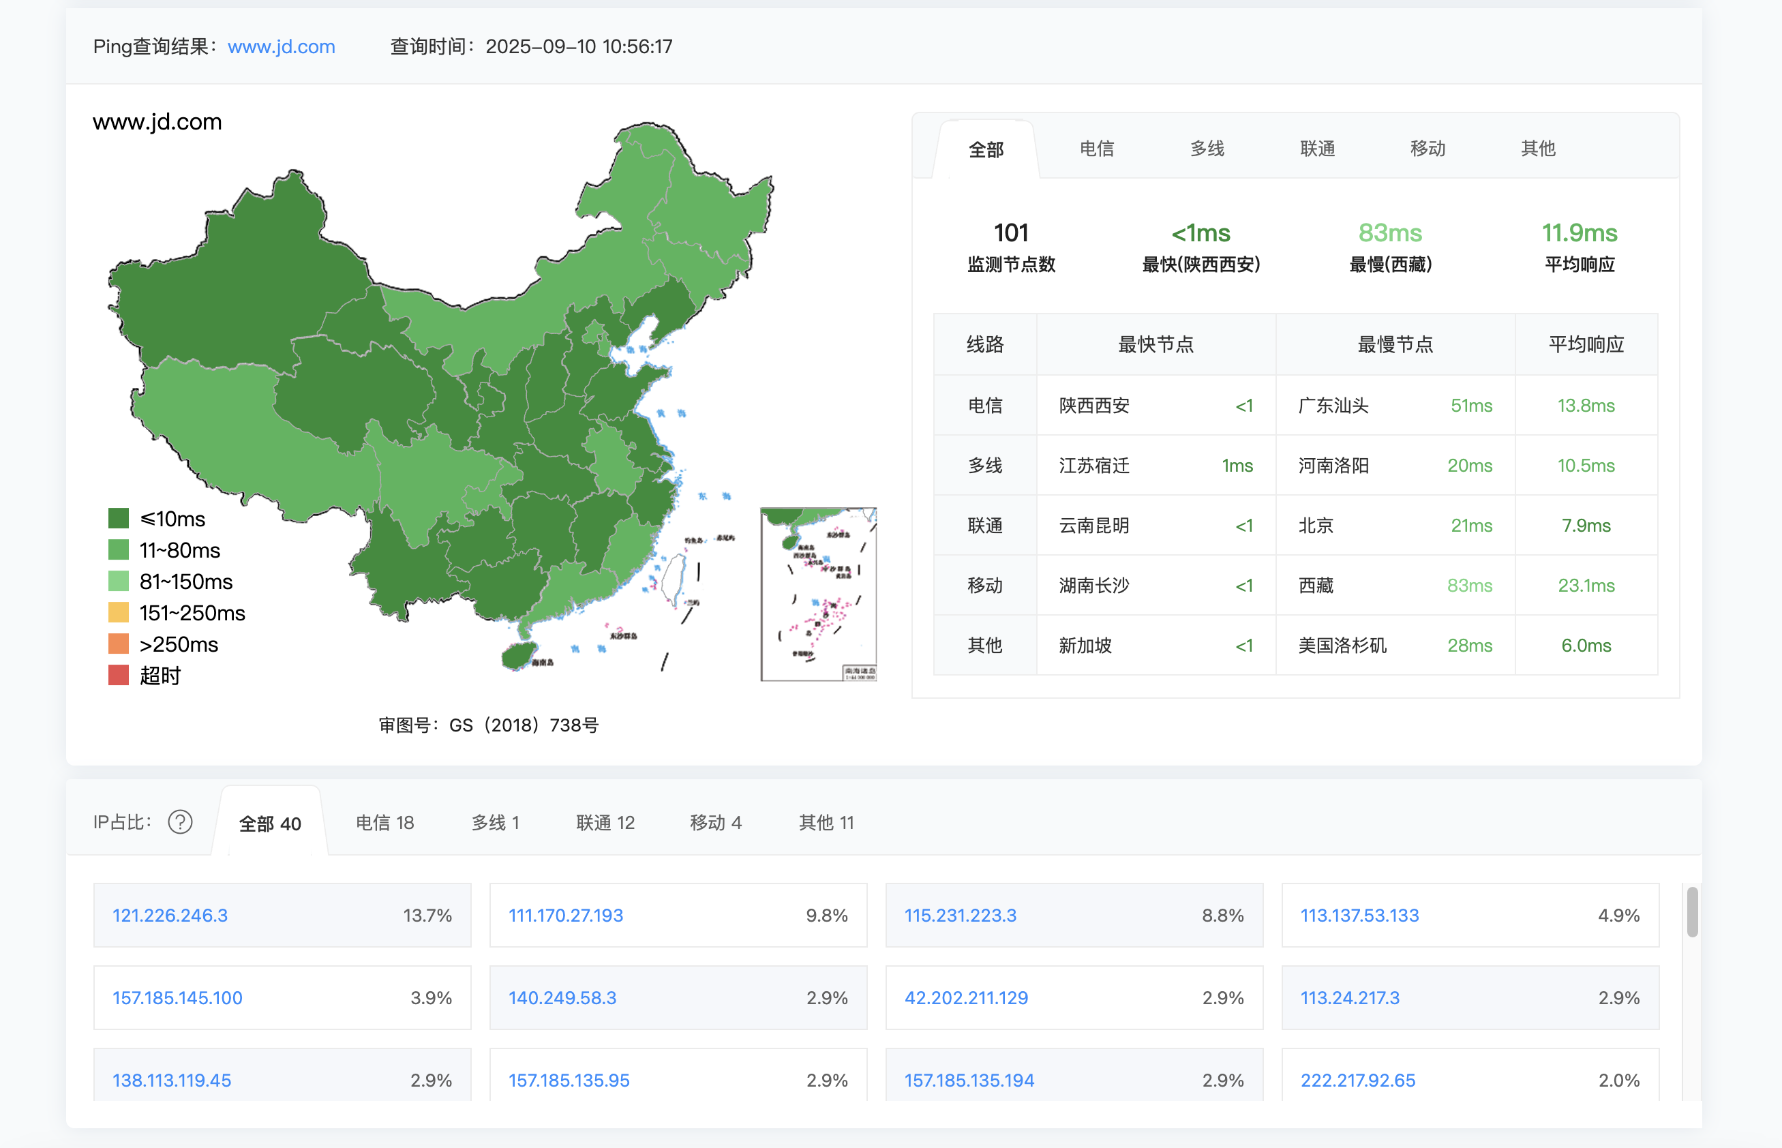The image size is (1782, 1148).
Task: Toggle the 11~80ms legend swatch
Action: click(x=119, y=550)
